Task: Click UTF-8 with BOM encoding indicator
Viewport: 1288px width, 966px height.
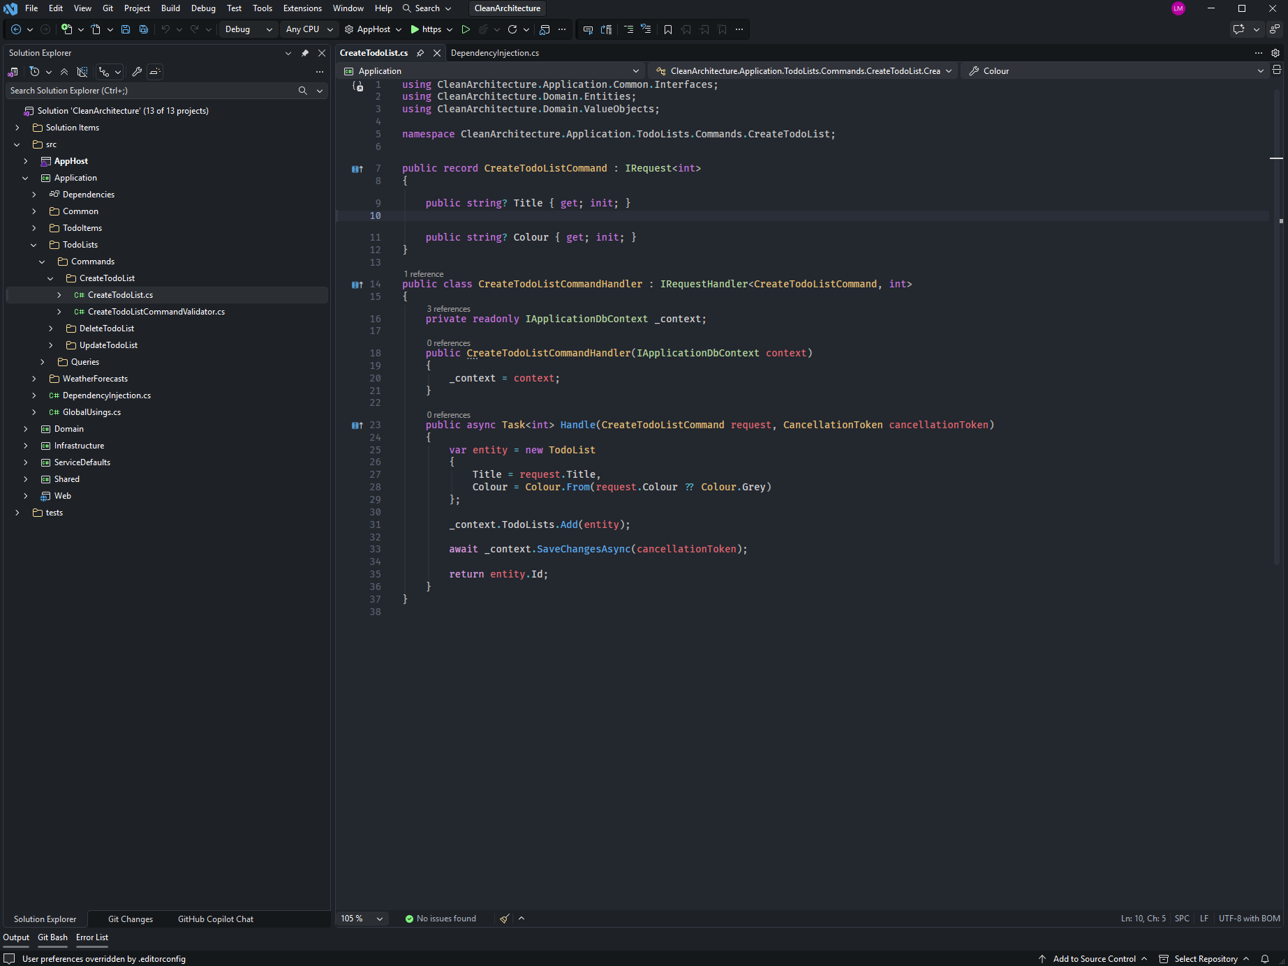Action: (x=1250, y=919)
